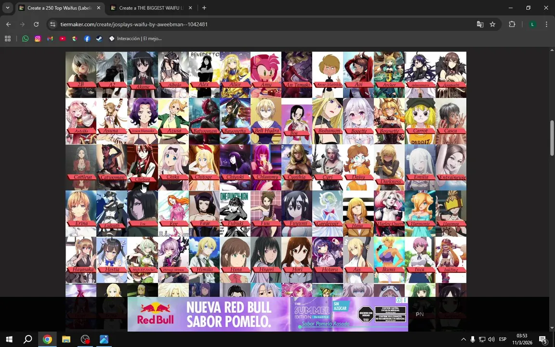Click the Chrome taskbar icon

tap(47, 340)
